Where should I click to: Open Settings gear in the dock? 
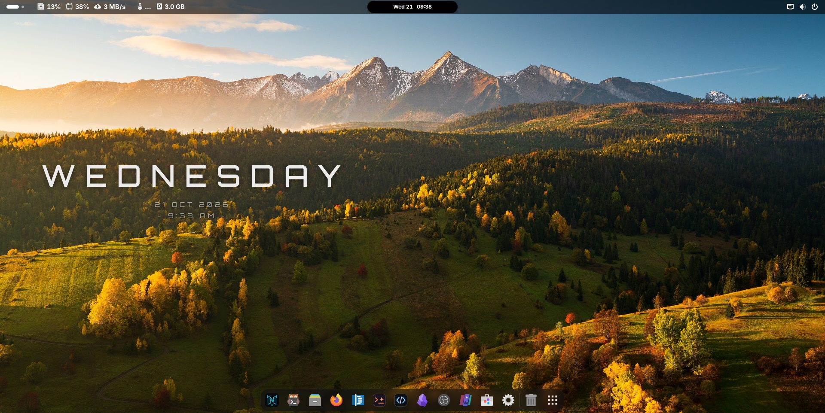508,400
